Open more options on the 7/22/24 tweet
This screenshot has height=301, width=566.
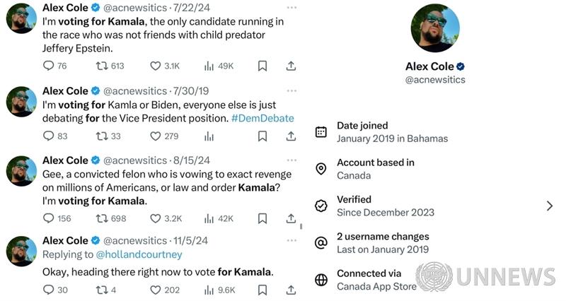click(x=291, y=8)
